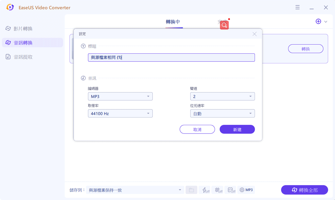The image size is (335, 200).
Task: Open the hamburger main menu
Action: (297, 7)
